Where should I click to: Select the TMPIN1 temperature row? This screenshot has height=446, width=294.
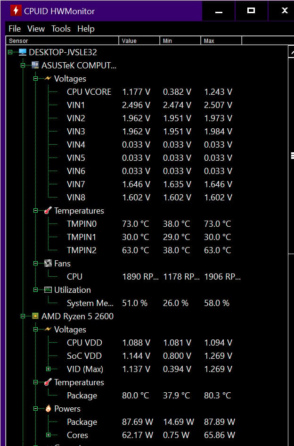click(149, 237)
